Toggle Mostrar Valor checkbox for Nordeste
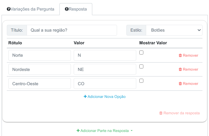The width and height of the screenshot is (209, 136). [x=141, y=66]
